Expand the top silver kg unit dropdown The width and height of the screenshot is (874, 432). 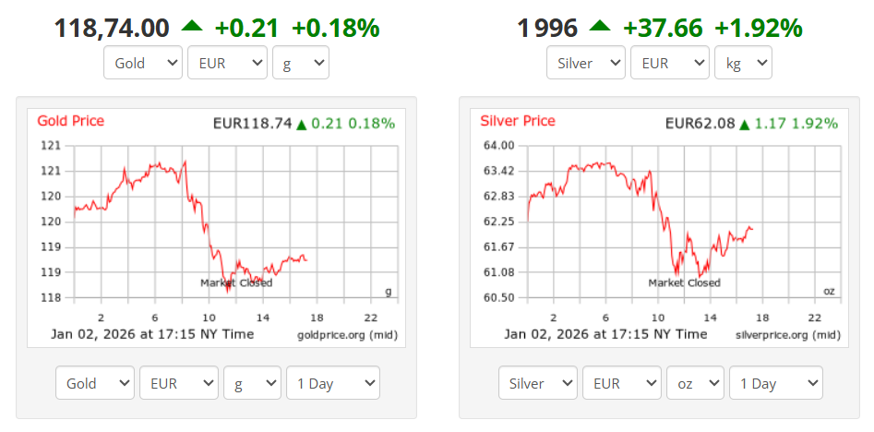tap(744, 64)
